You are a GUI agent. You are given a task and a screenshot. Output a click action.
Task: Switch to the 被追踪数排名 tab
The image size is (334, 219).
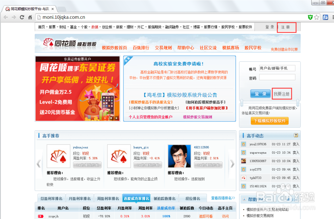(x=164, y=198)
